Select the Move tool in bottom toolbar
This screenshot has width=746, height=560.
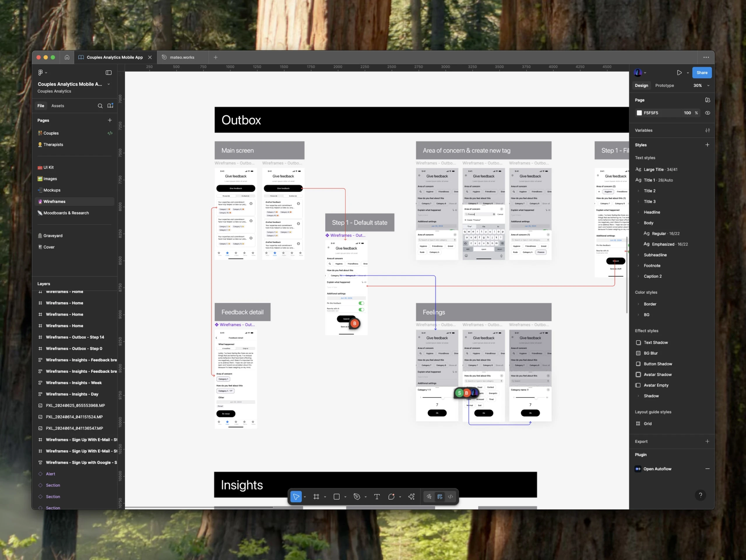click(x=296, y=496)
